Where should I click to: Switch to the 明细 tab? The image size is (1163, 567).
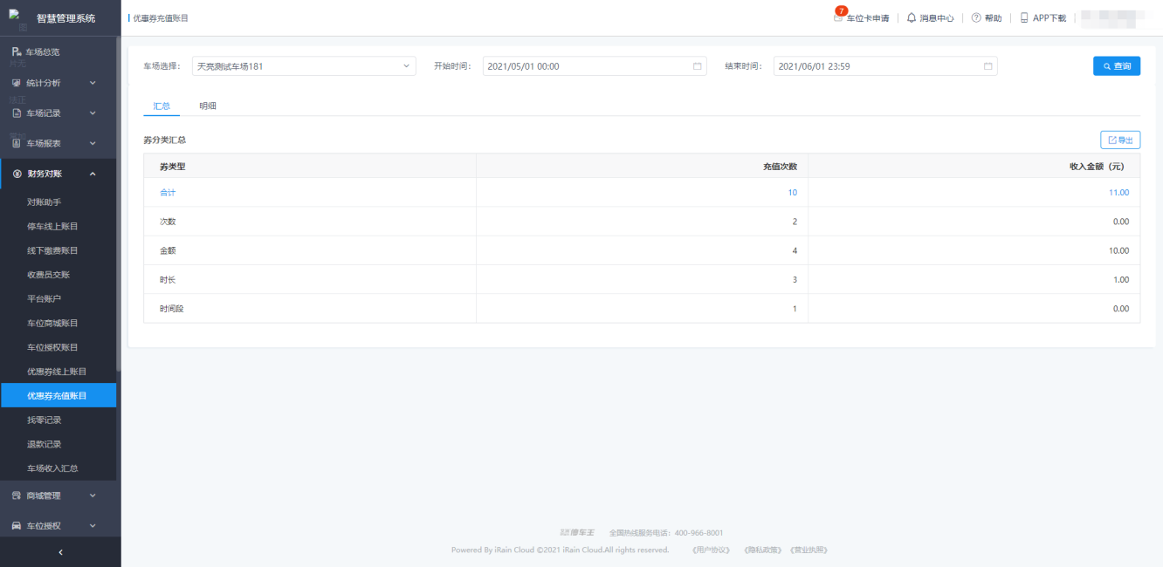coord(208,106)
